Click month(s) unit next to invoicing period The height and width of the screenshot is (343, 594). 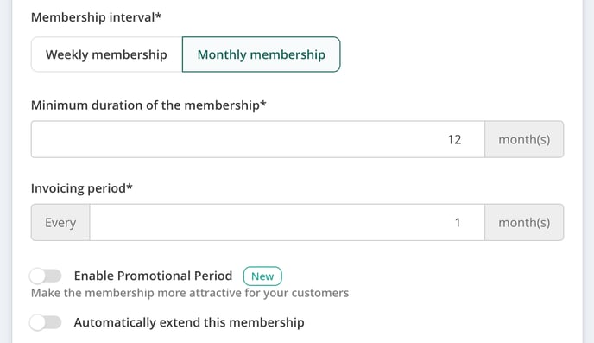[x=524, y=223]
